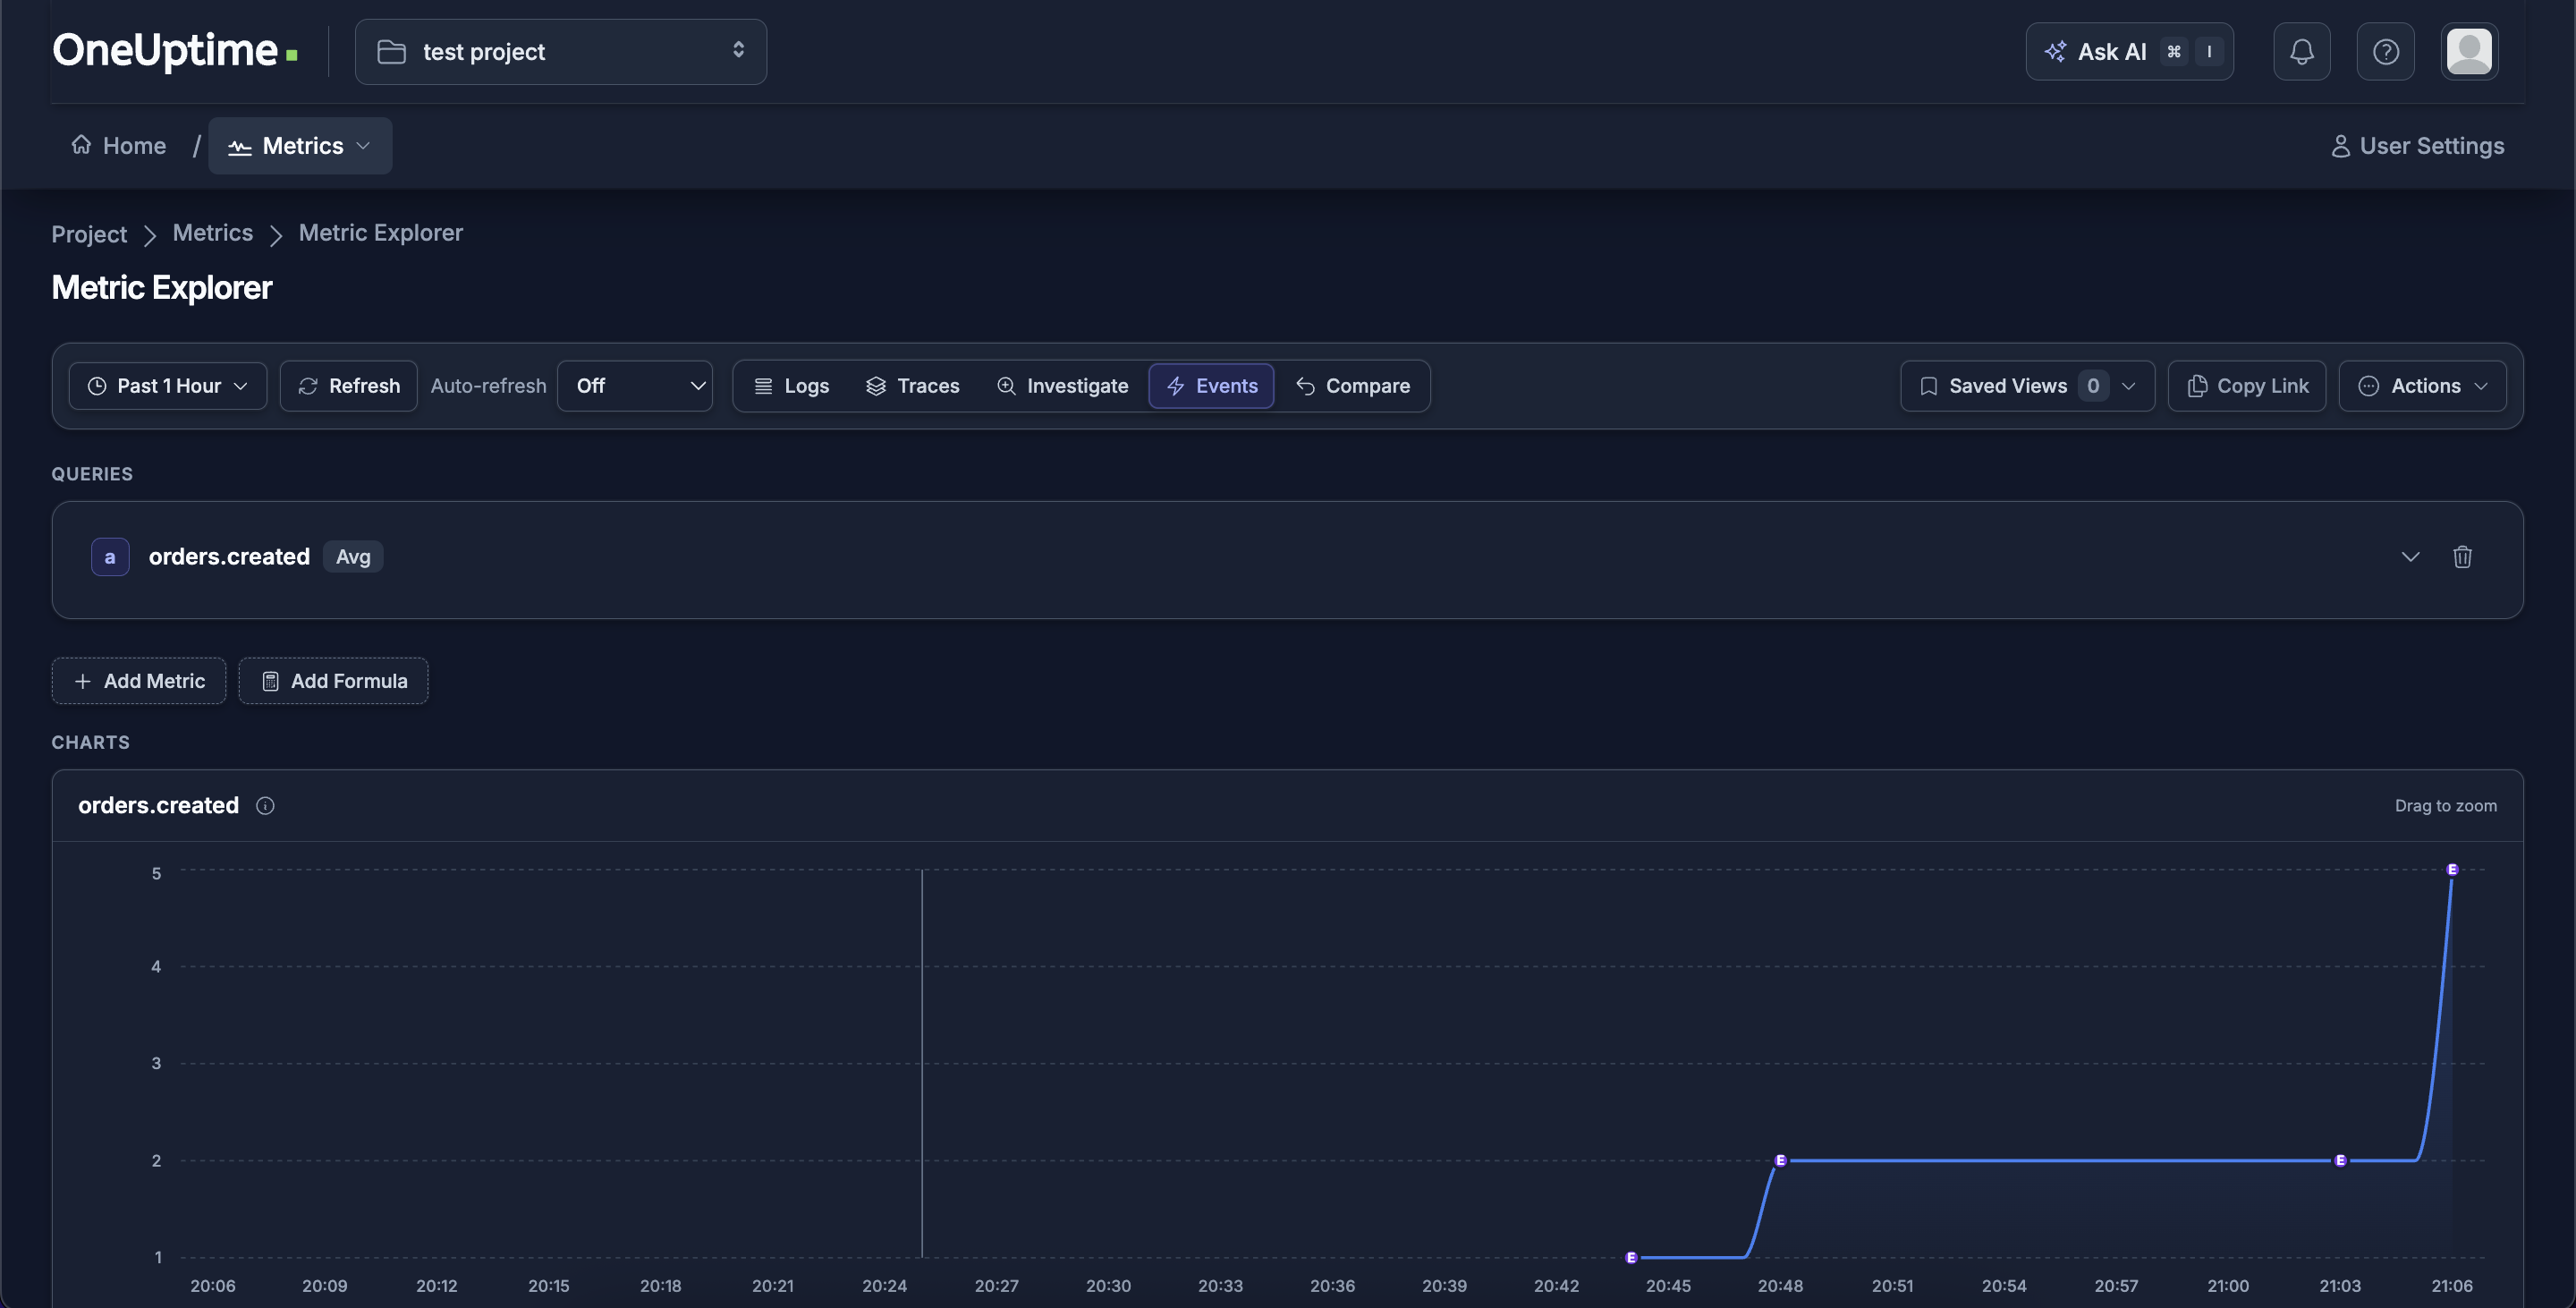This screenshot has height=1308, width=2576.
Task: Click the info icon next to orders.created chart title
Action: tap(265, 806)
